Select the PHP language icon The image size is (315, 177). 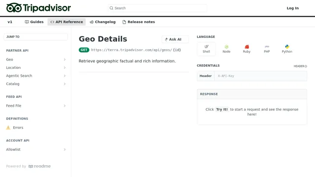(267, 47)
